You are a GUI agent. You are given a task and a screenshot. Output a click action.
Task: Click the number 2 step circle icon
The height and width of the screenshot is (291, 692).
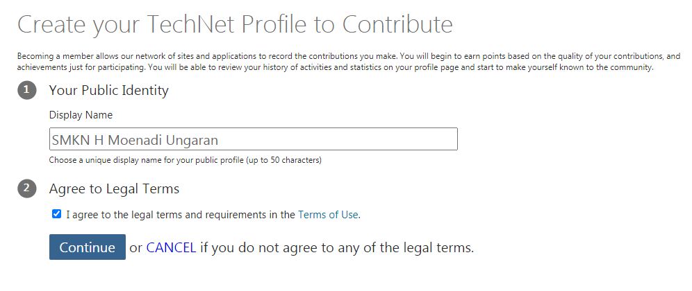point(27,189)
